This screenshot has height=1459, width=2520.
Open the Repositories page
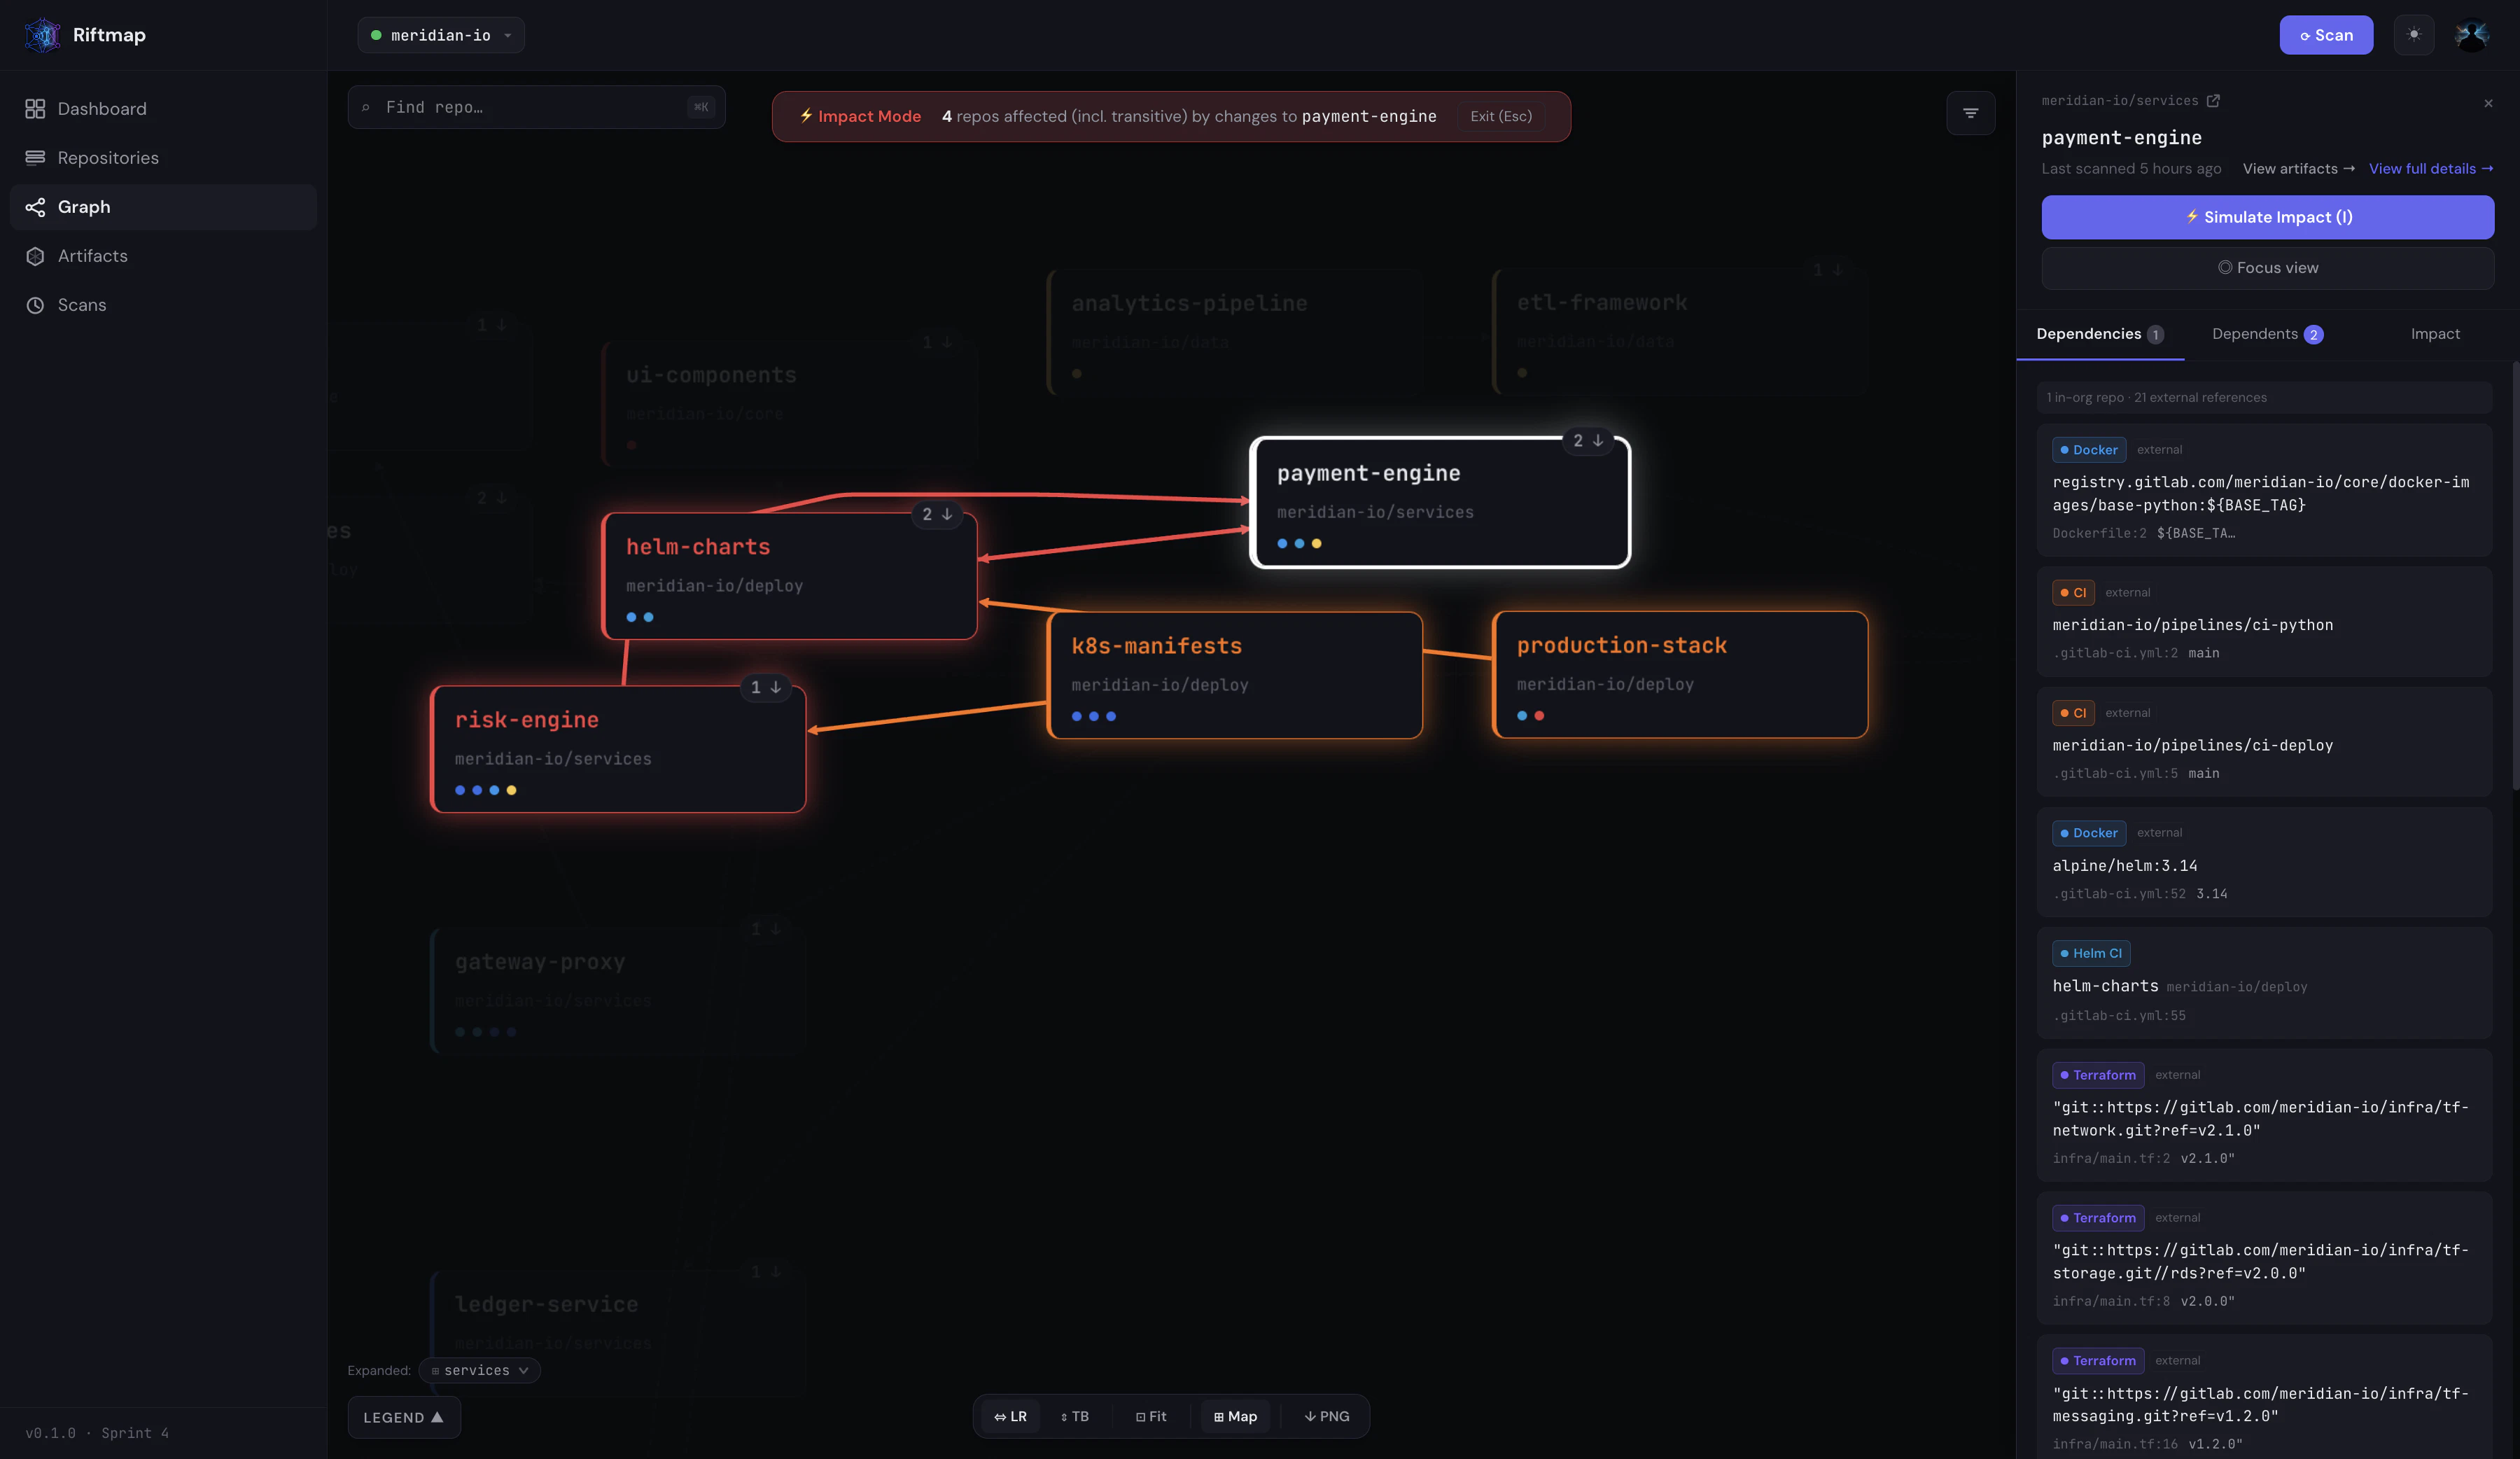pyautogui.click(x=163, y=158)
